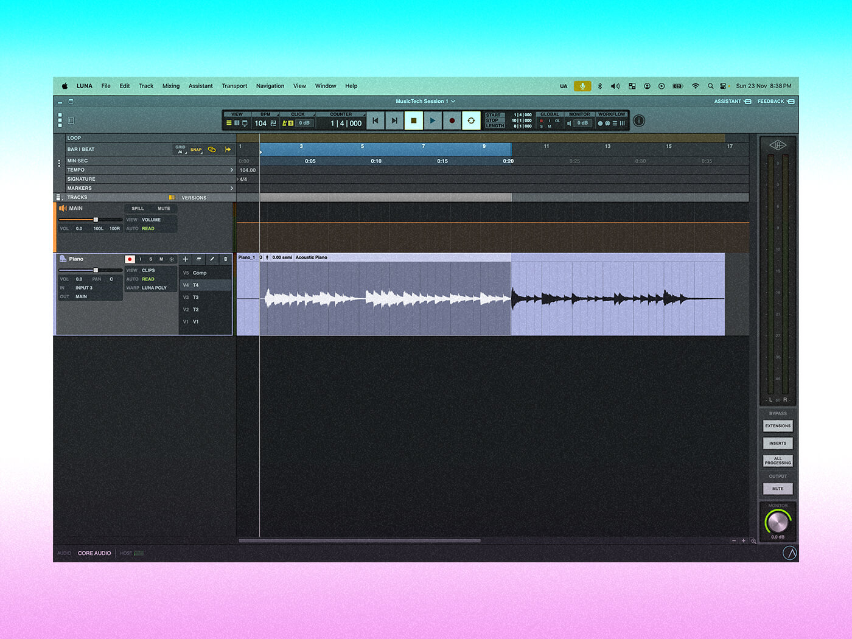
Task: Rename version with the pencil icon
Action: tap(212, 259)
